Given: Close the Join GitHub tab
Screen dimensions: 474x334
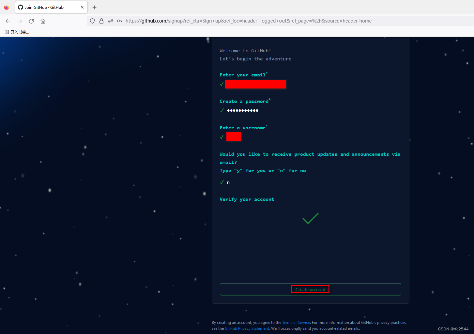Looking at the screenshot, I should coord(82,7).
